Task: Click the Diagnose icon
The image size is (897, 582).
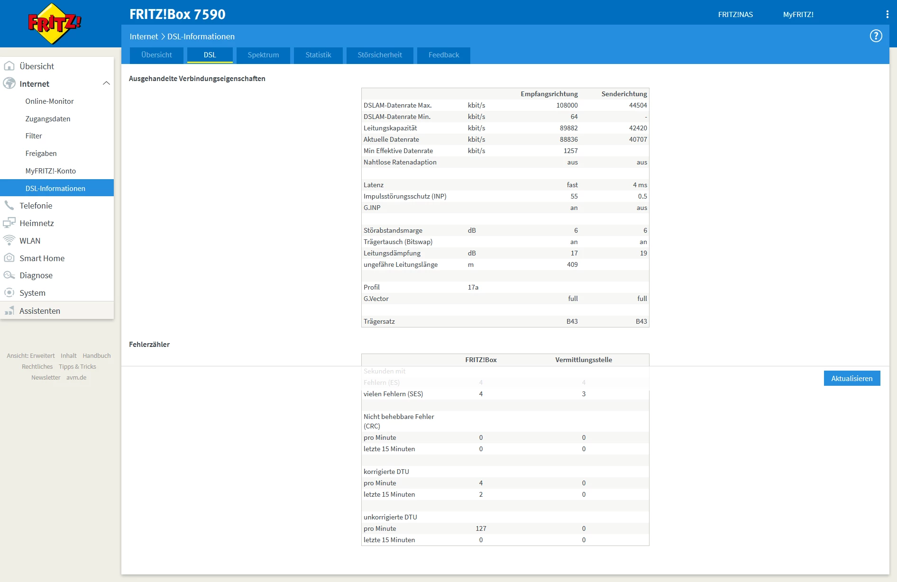Action: point(9,275)
